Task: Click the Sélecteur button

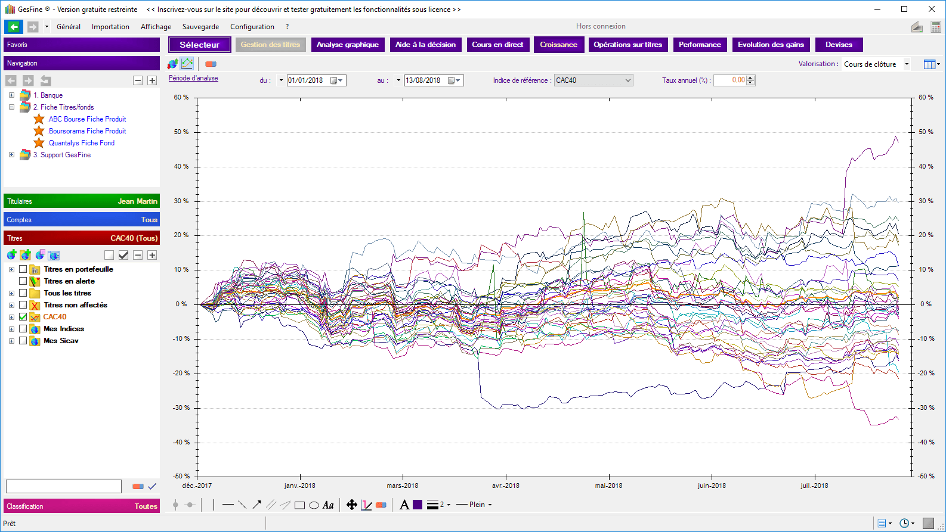Action: click(199, 45)
